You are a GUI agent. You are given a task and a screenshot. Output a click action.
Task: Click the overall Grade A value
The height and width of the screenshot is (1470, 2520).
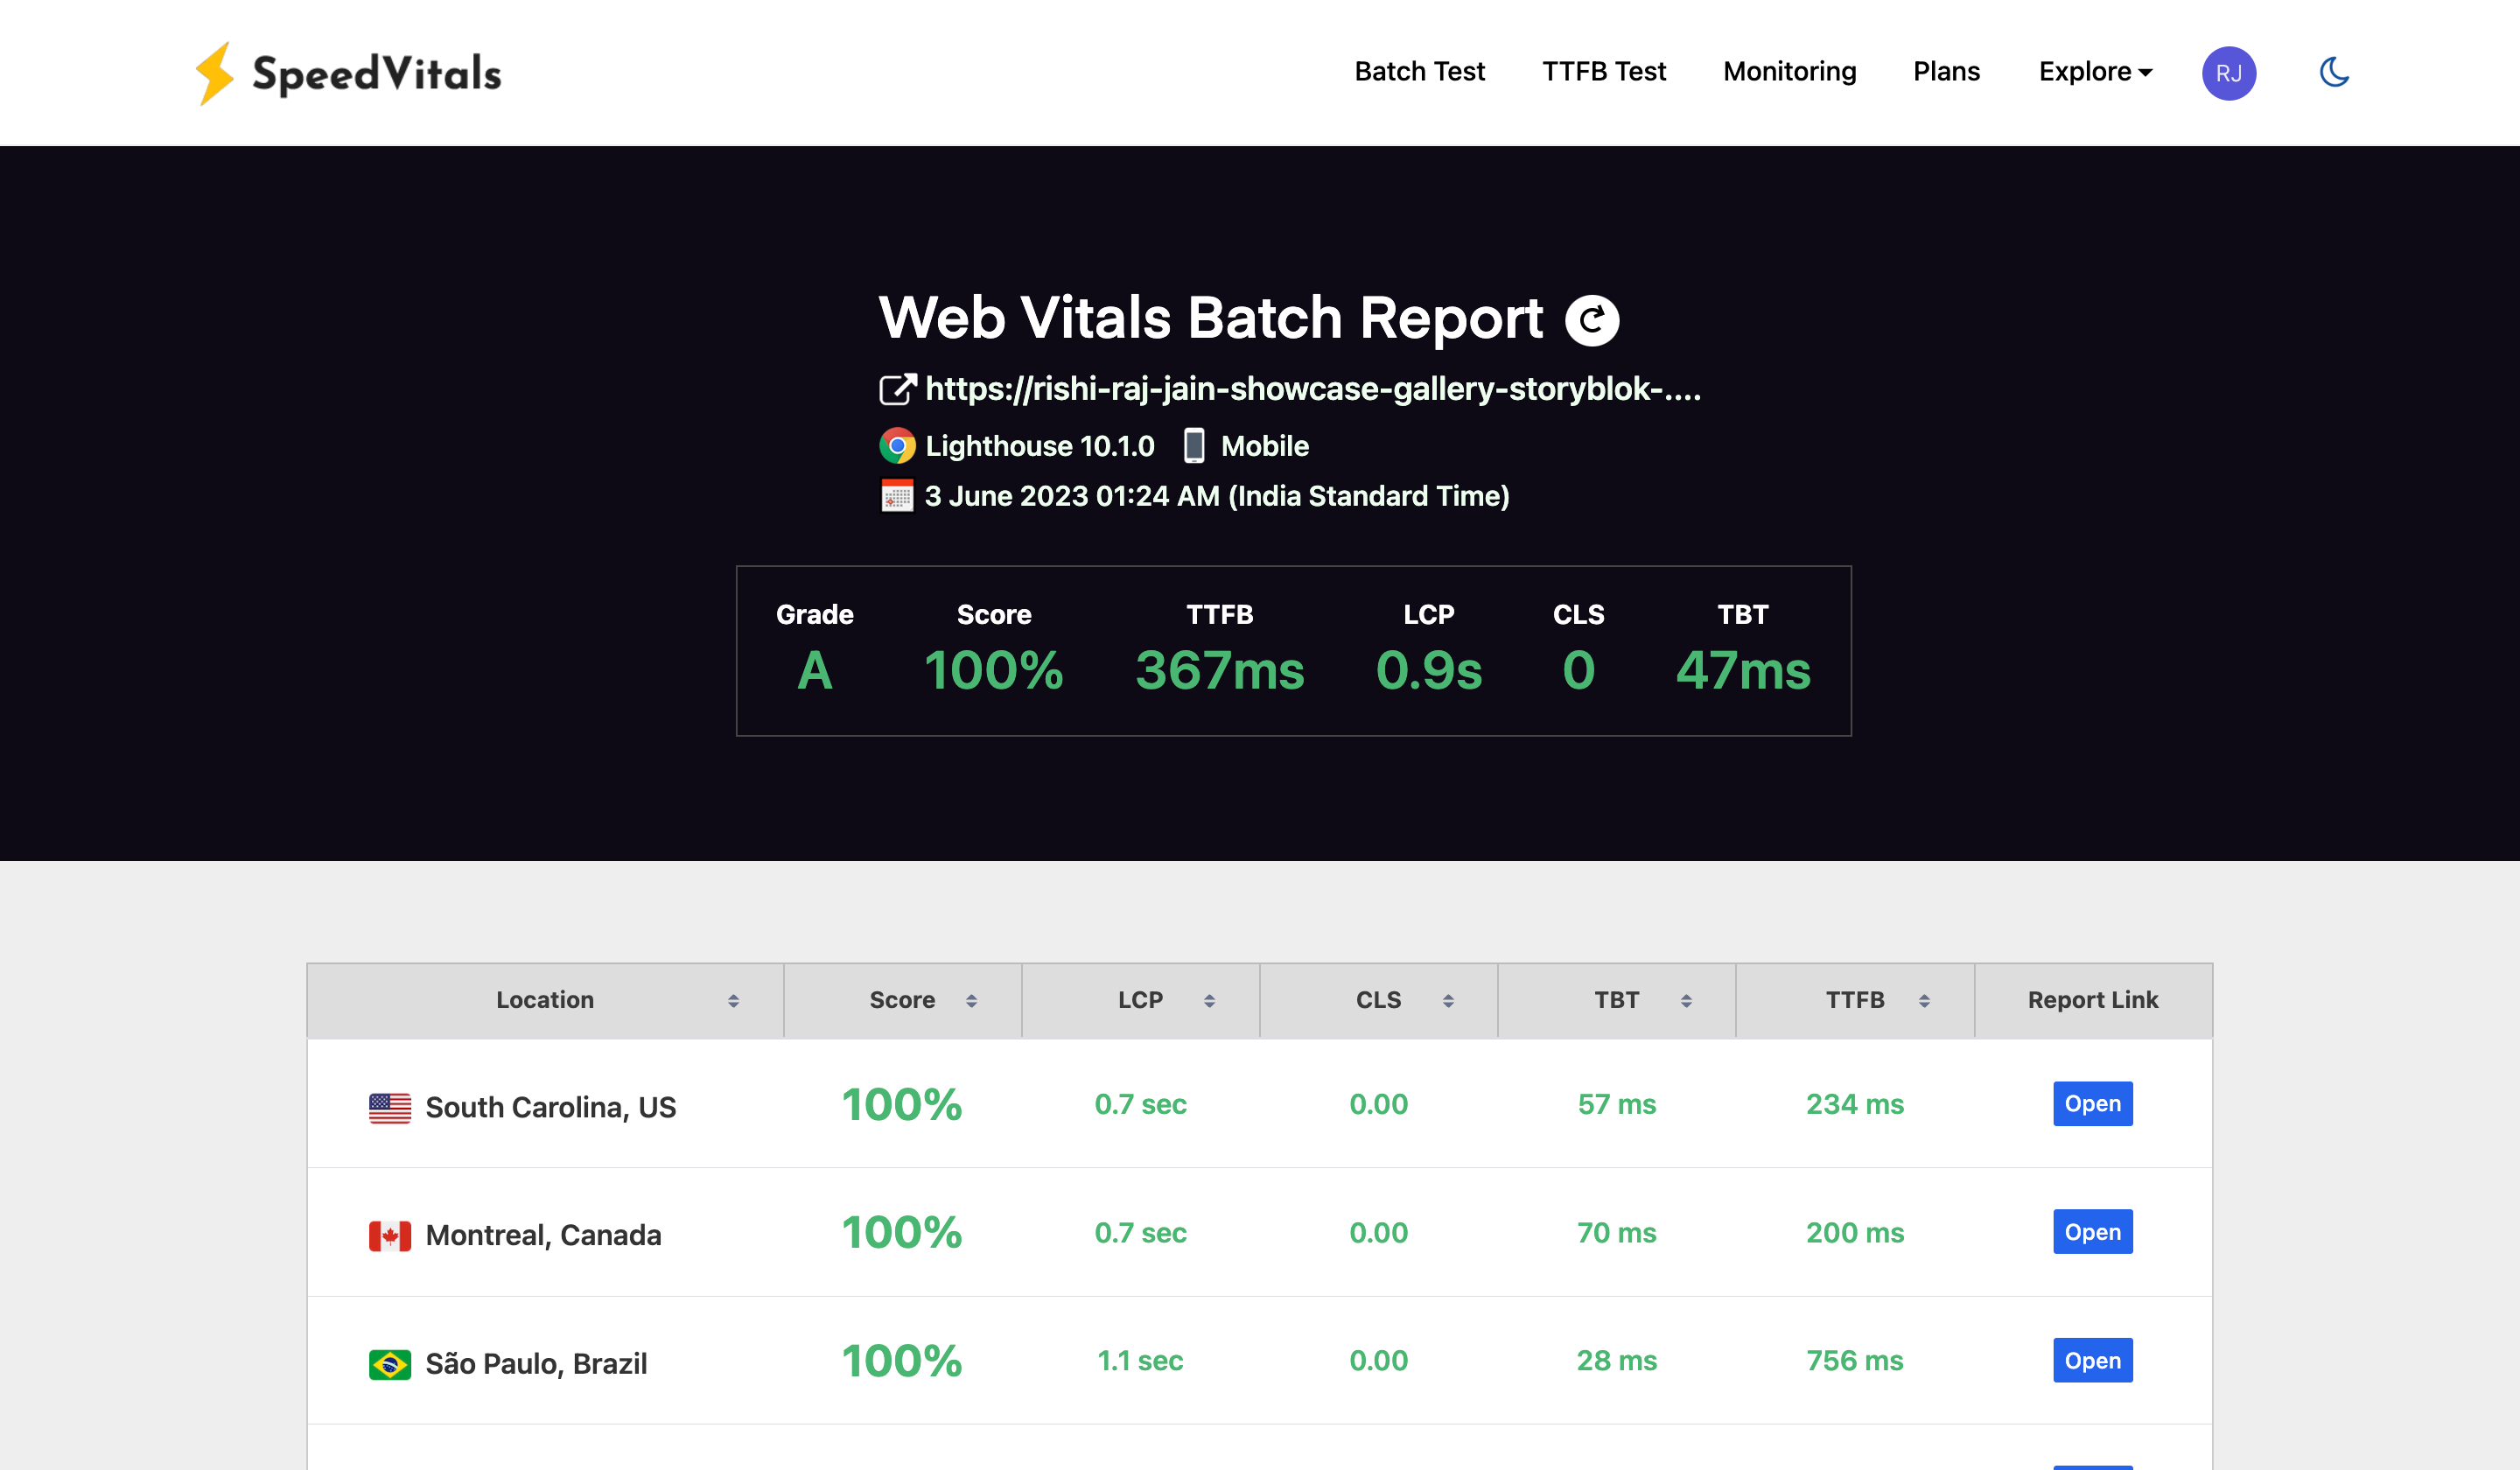tap(814, 670)
